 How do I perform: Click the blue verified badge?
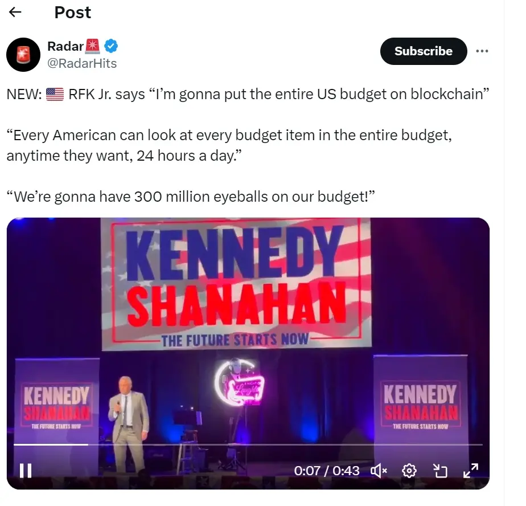(110, 46)
